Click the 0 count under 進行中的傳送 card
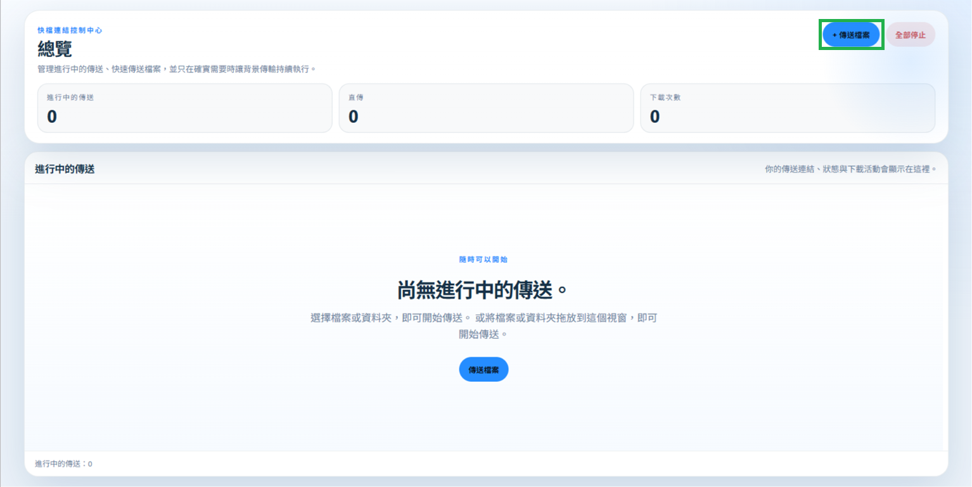Screen dimensions: 972x487 click(52, 117)
